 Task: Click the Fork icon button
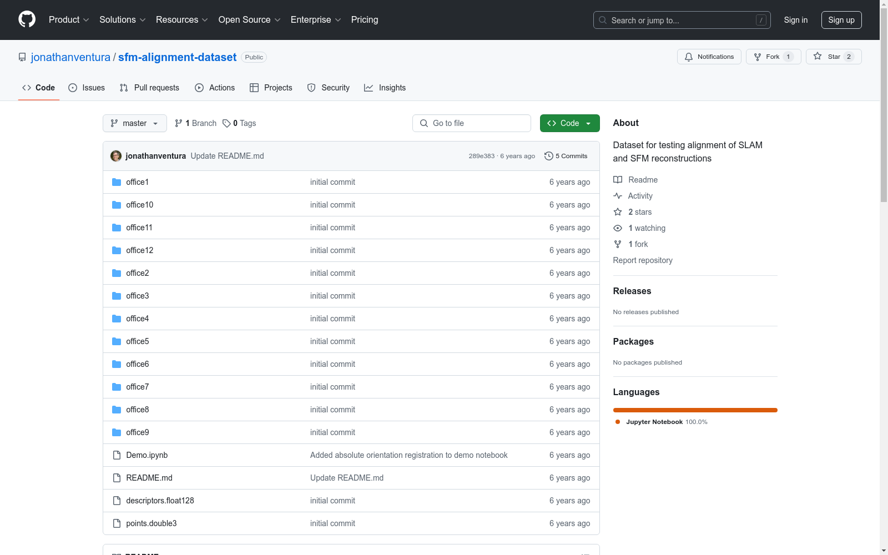coord(758,57)
